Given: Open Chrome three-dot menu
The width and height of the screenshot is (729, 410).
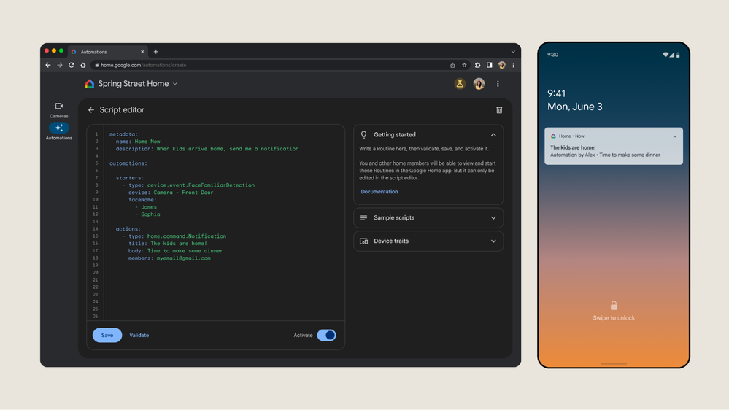Looking at the screenshot, I should point(513,65).
